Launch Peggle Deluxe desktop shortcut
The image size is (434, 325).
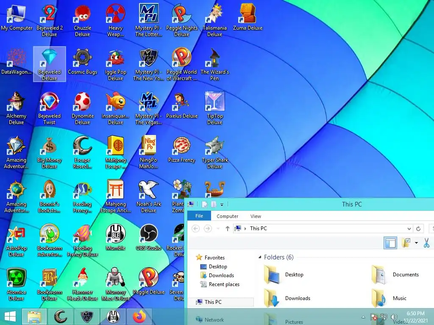click(x=149, y=281)
